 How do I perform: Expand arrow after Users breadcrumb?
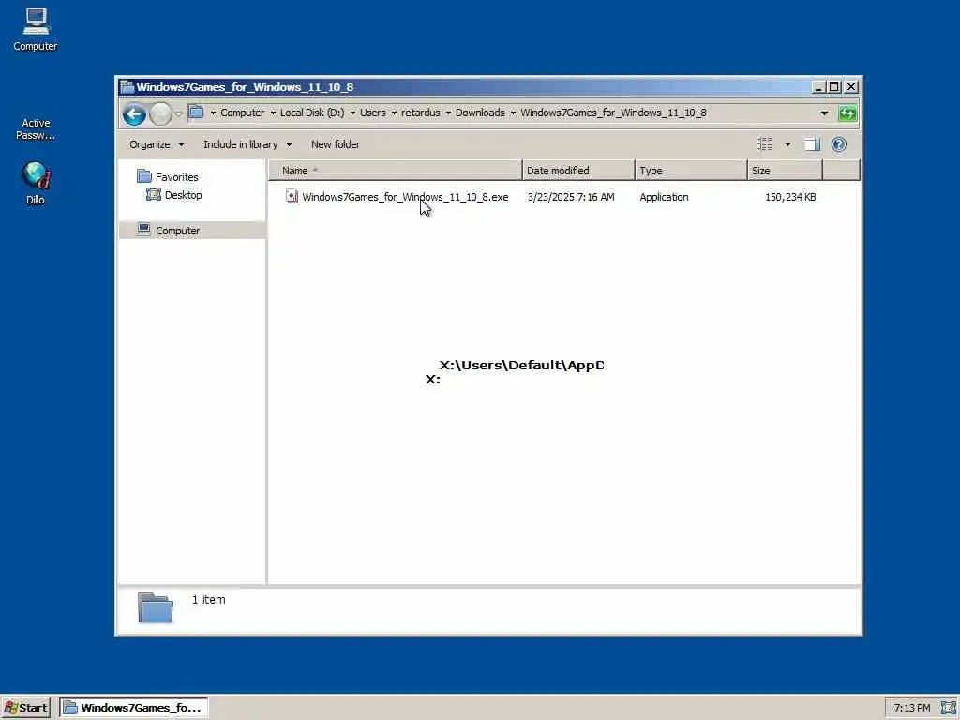(x=394, y=112)
